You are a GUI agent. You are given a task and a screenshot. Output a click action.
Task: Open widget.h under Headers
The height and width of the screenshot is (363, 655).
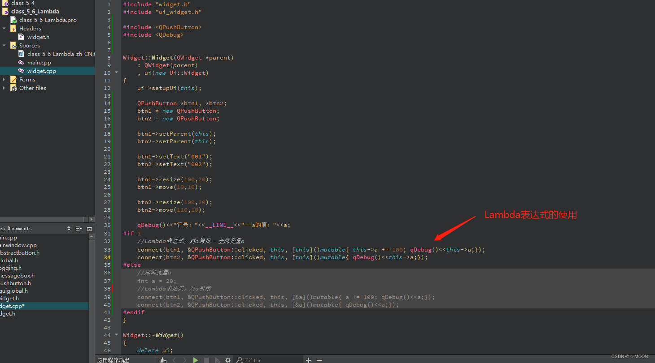pos(38,37)
